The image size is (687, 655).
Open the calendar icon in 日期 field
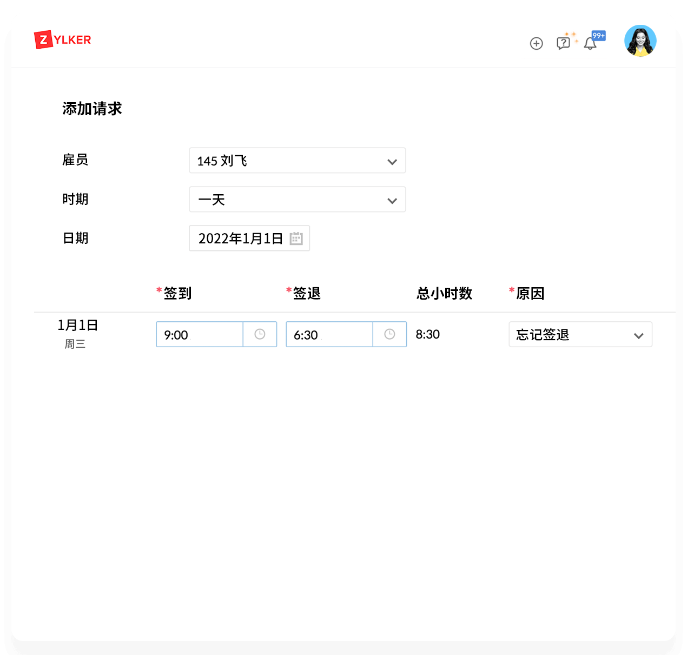[x=296, y=239]
